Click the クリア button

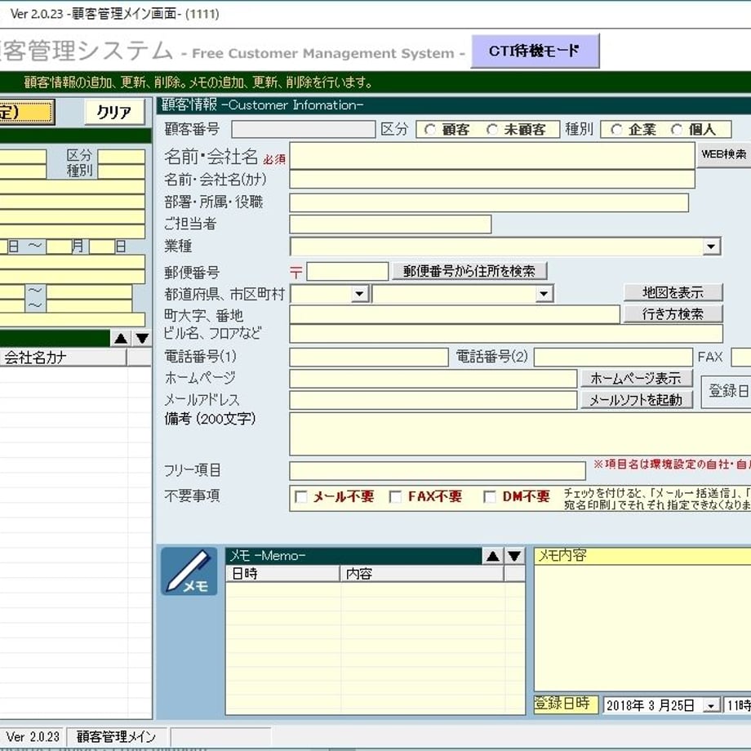coord(114,112)
